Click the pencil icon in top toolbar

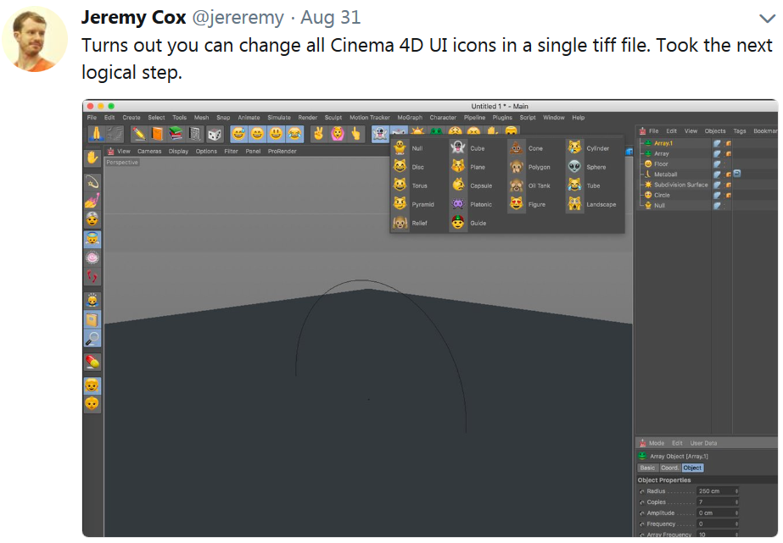pyautogui.click(x=138, y=134)
